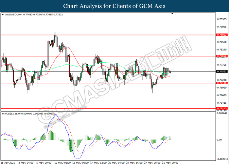Select the 0.77106 support price label
Screen dimensions: 229x164
pos(222,83)
